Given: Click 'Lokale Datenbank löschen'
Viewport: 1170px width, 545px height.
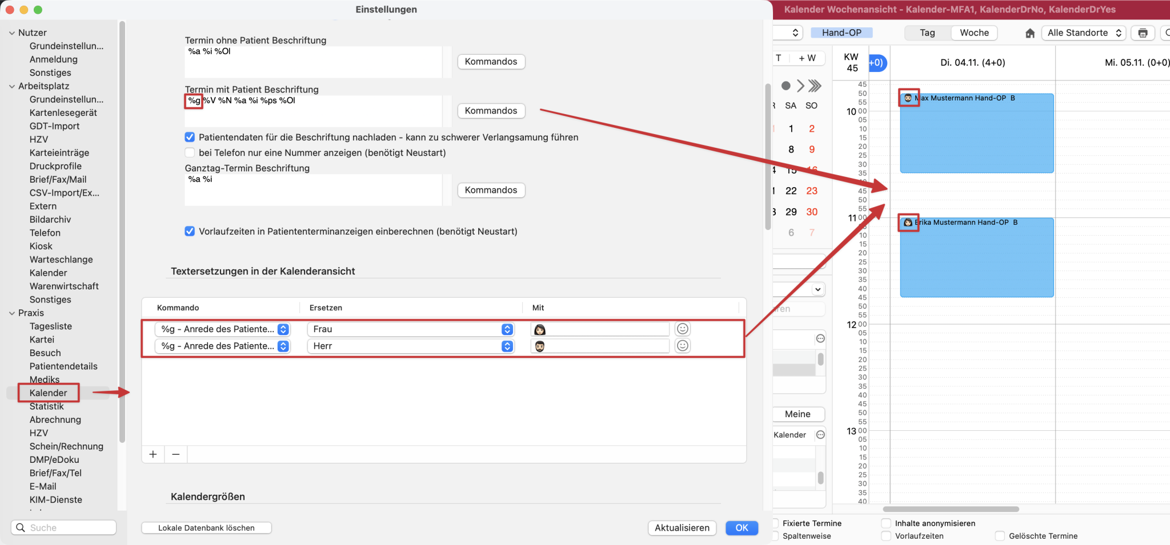Looking at the screenshot, I should 206,527.
